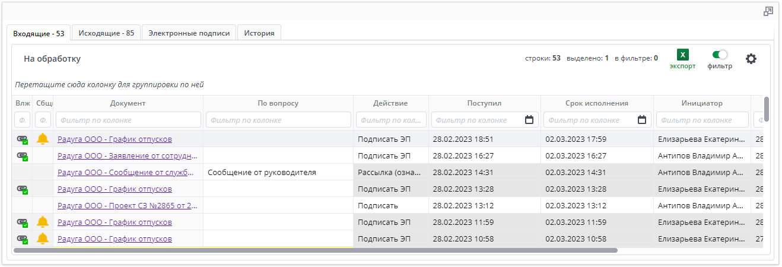Viewport: 782px width, 267px height.
Task: Open Заявление от сотрудн... document link
Action: [127, 156]
